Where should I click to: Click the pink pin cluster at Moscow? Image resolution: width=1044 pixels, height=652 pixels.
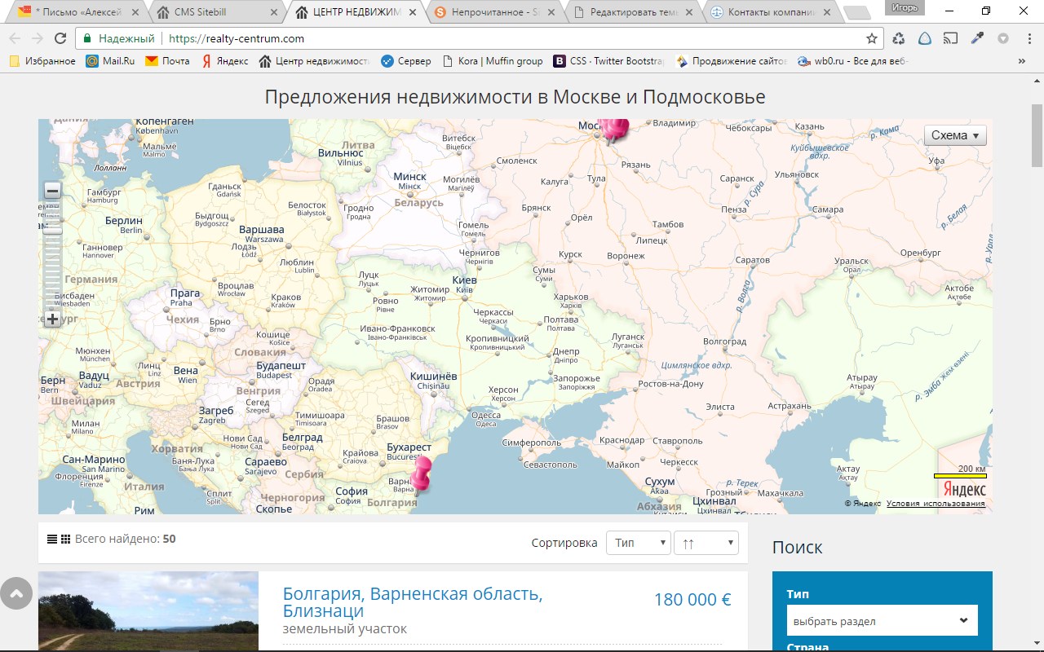tap(613, 130)
